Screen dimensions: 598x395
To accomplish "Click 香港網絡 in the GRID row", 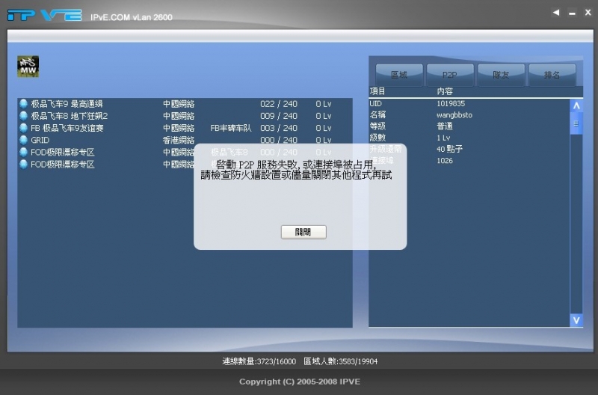I will pyautogui.click(x=179, y=140).
